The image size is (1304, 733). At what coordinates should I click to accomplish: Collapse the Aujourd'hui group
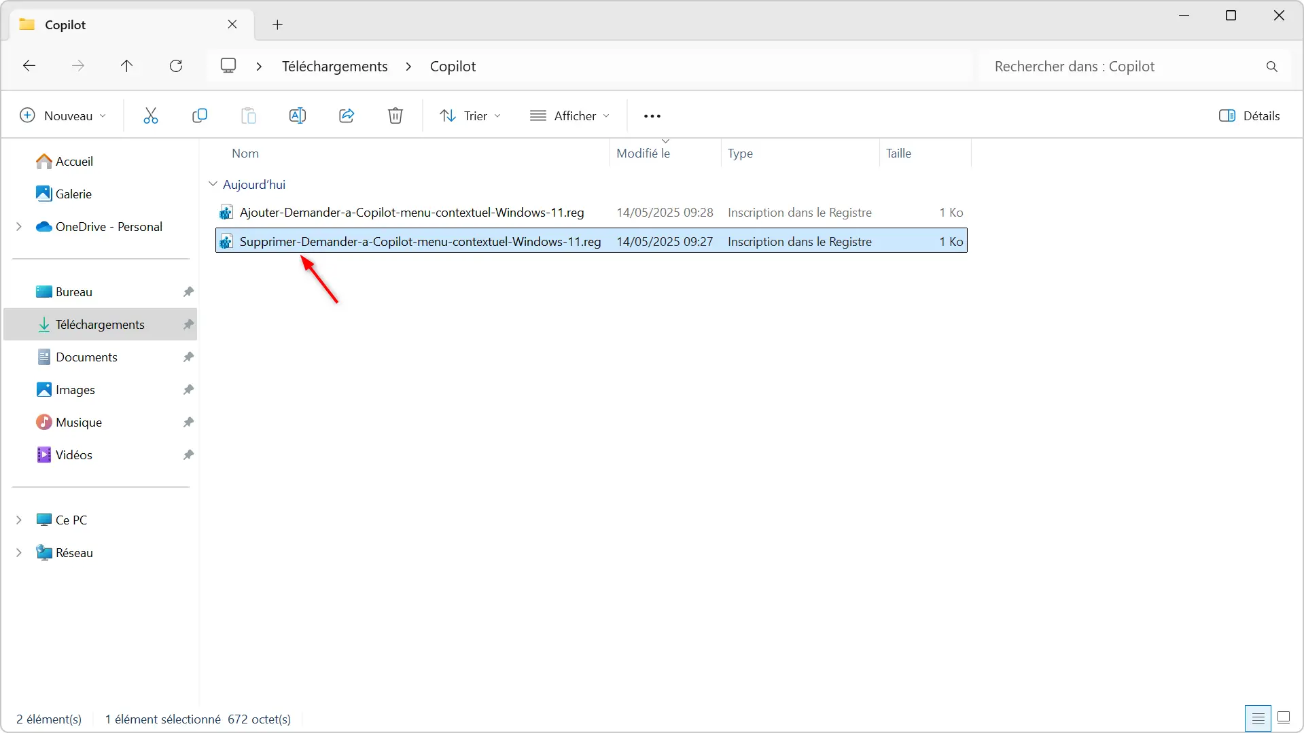pos(213,184)
